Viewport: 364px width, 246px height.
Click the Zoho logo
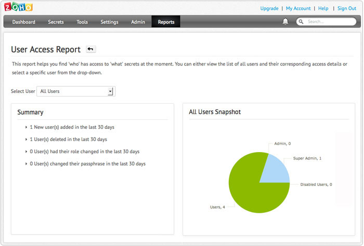coord(18,7)
